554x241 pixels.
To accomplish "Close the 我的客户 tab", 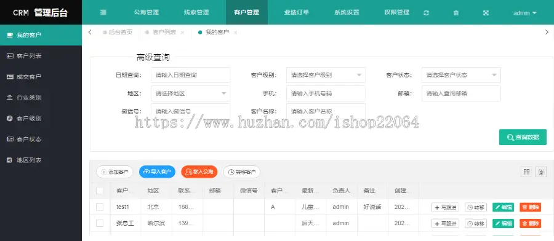I will 235,33.
